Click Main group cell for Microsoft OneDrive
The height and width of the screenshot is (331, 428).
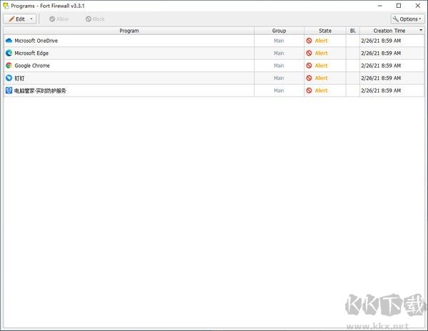[x=279, y=41]
